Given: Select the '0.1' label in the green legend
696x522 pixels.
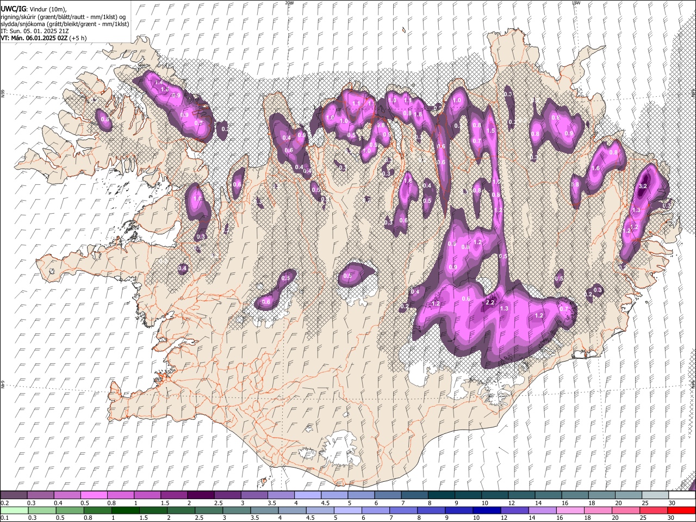Looking at the screenshot, I should point(4,518).
